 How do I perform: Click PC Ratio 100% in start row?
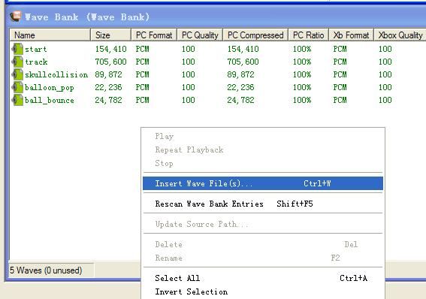click(302, 49)
